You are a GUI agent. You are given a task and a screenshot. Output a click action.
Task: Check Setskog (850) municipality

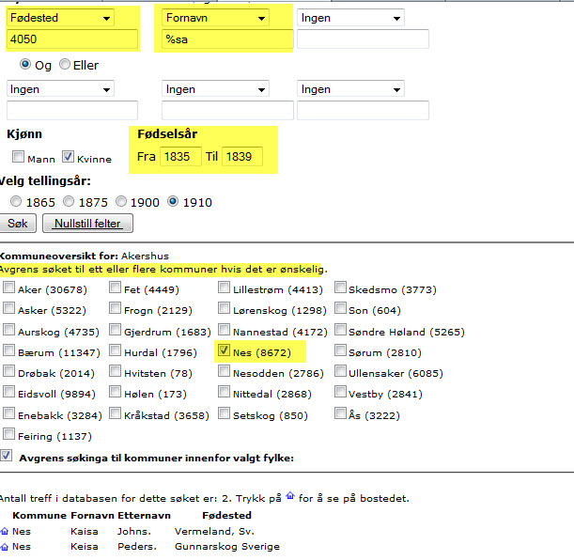tap(224, 413)
